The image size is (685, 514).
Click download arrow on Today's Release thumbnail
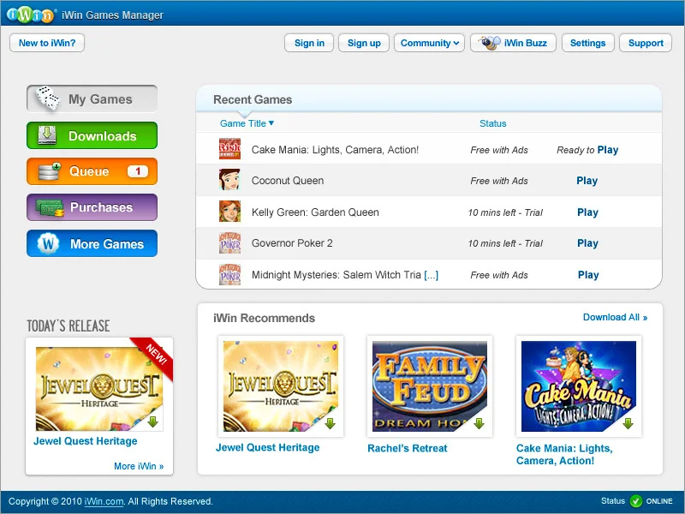point(153,421)
